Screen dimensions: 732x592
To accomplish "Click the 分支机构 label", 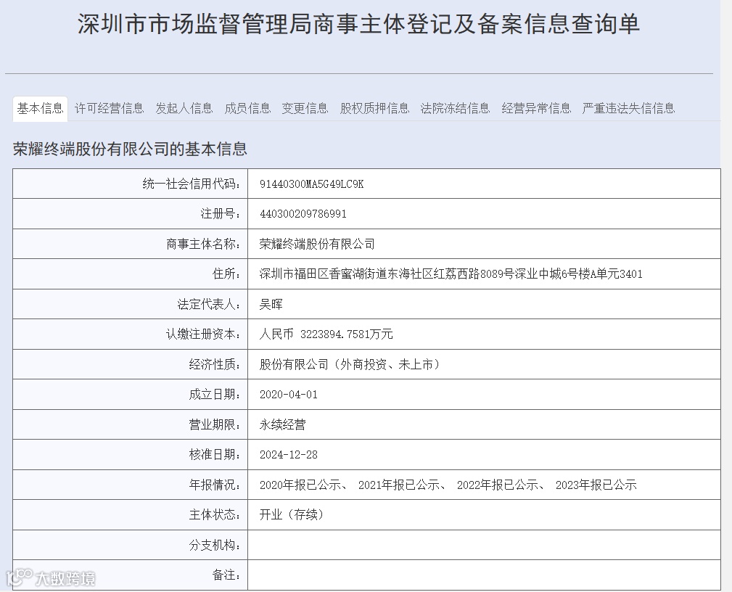I will click(215, 546).
